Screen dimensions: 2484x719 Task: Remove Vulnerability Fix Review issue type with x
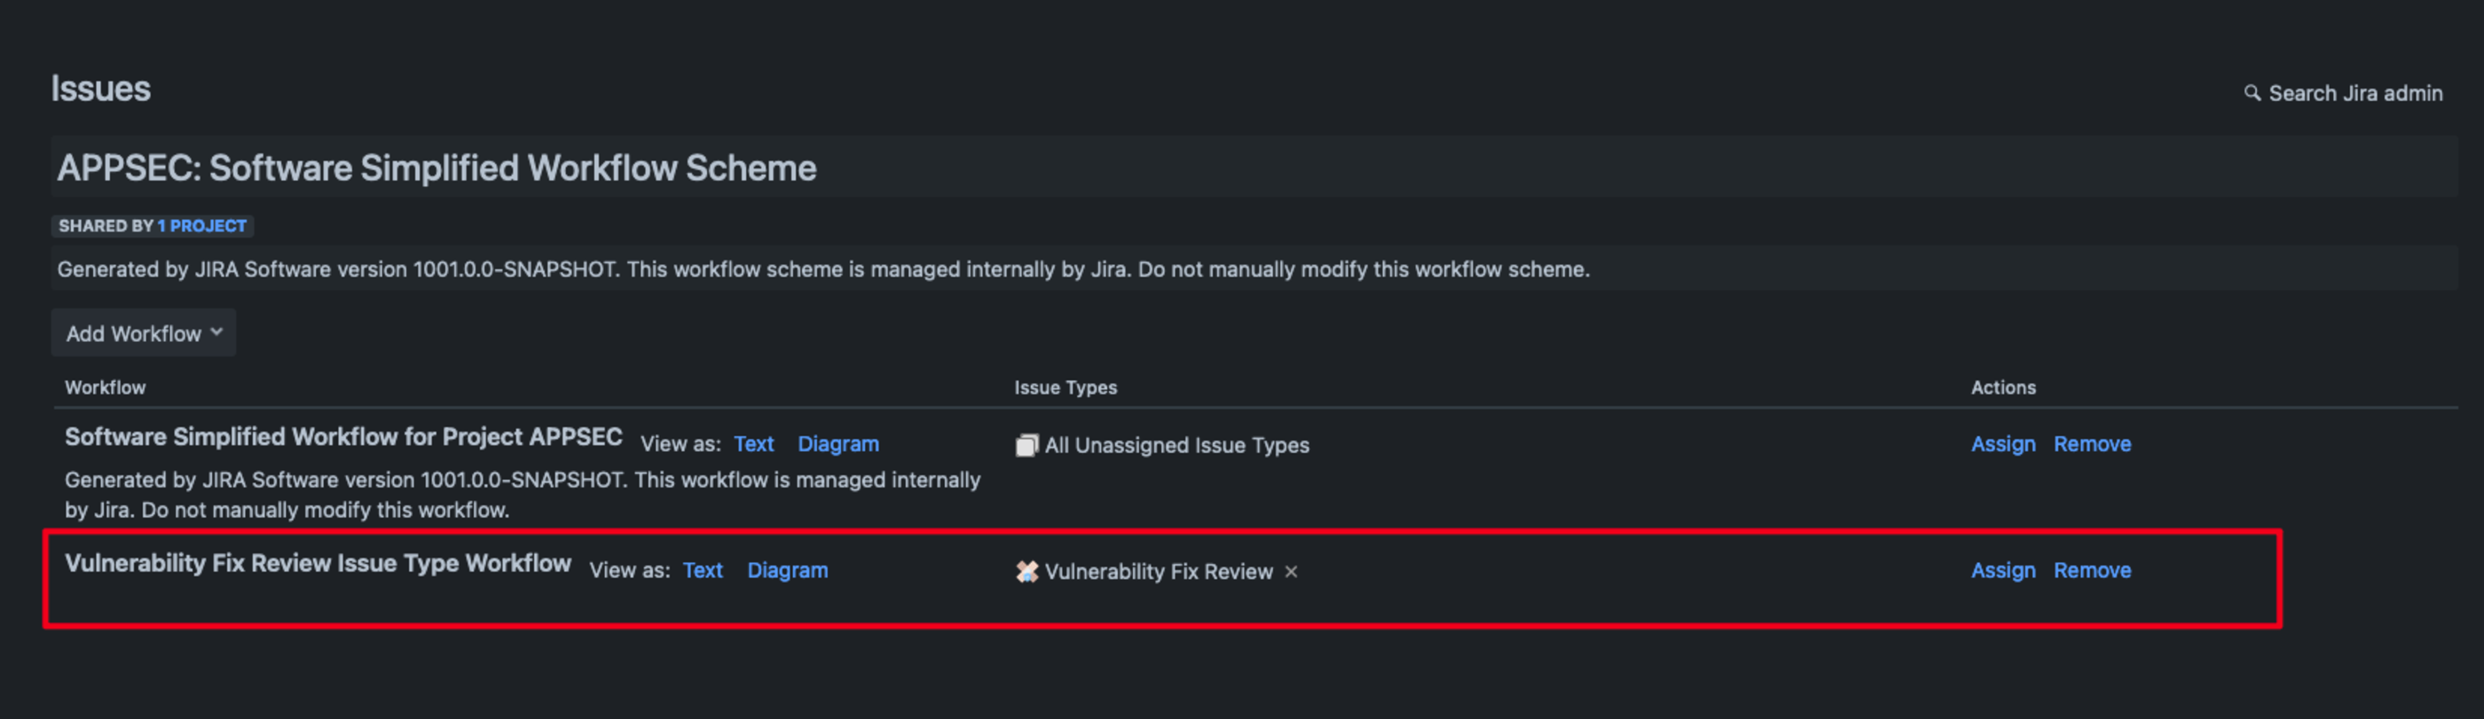1291,572
